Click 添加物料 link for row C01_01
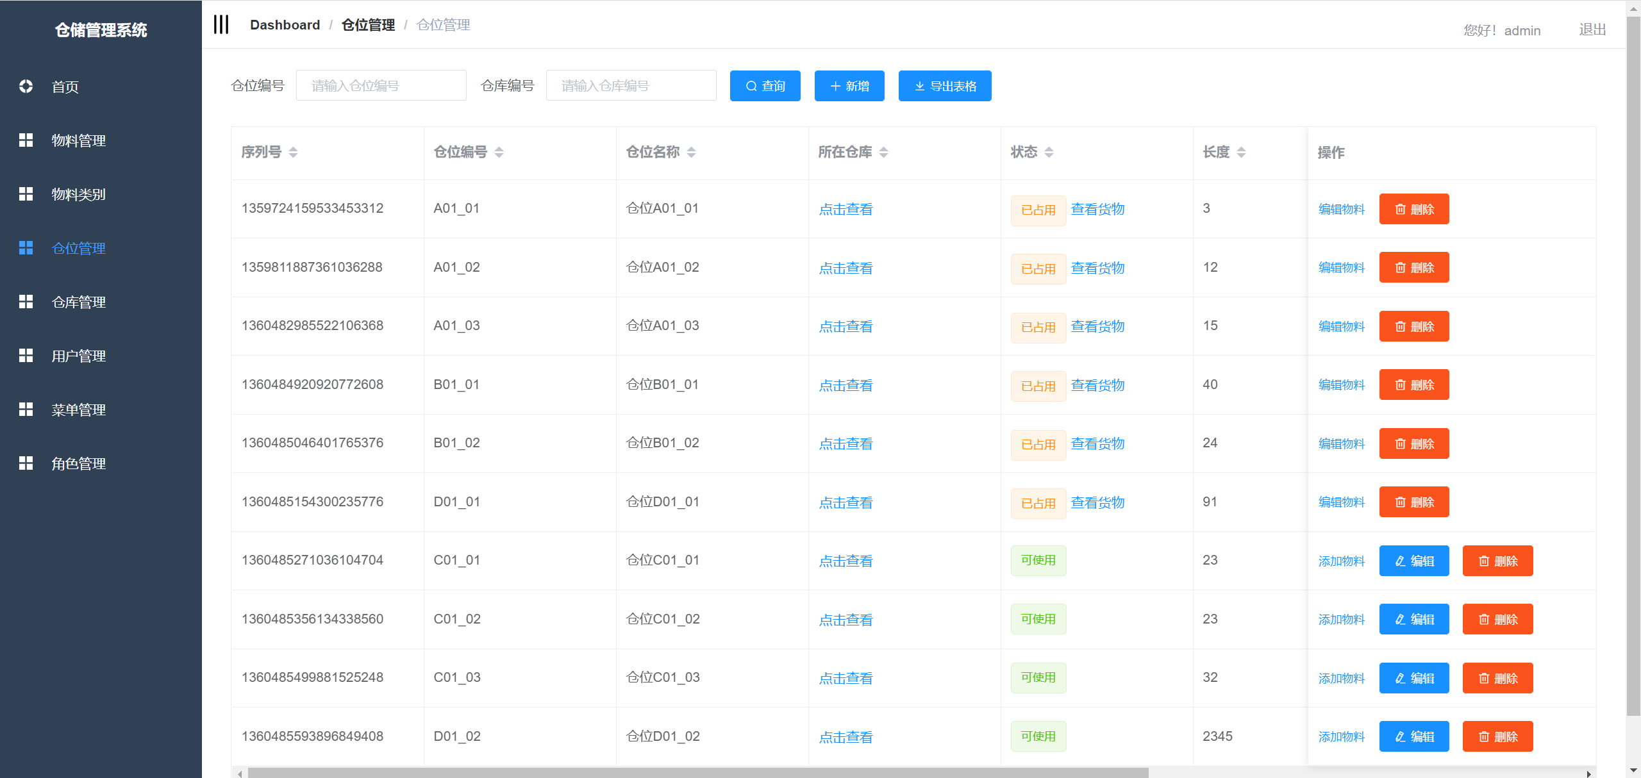Image resolution: width=1641 pixels, height=778 pixels. [1342, 561]
